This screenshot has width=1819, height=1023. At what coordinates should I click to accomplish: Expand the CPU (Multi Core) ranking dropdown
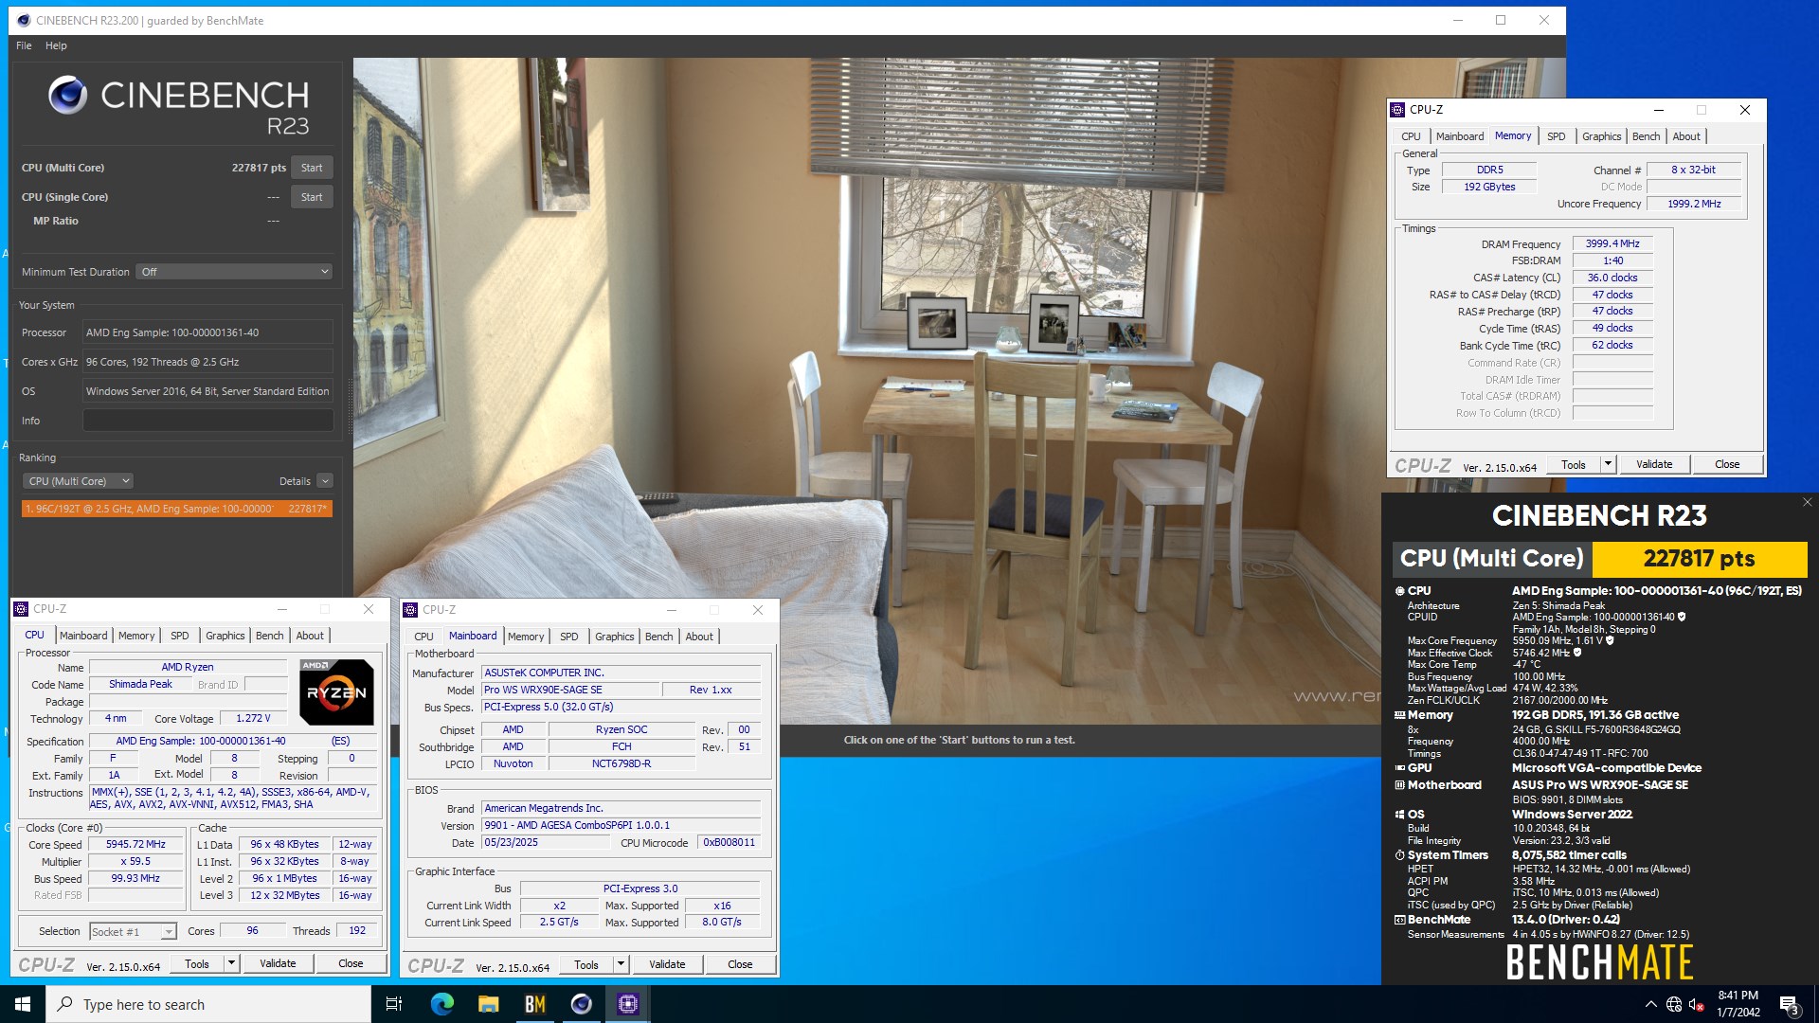click(78, 480)
